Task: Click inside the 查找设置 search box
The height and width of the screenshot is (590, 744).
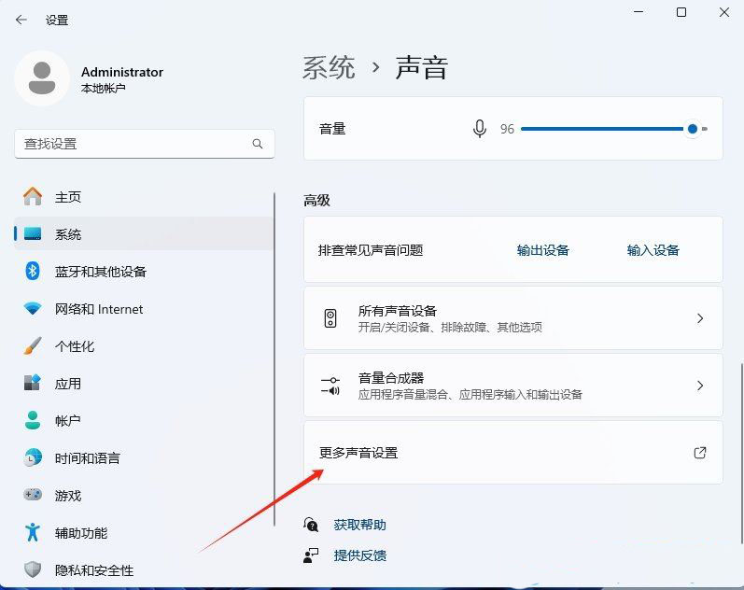Action: coord(131,144)
